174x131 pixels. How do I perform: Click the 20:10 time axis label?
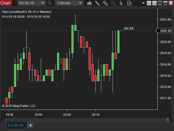[96, 115]
